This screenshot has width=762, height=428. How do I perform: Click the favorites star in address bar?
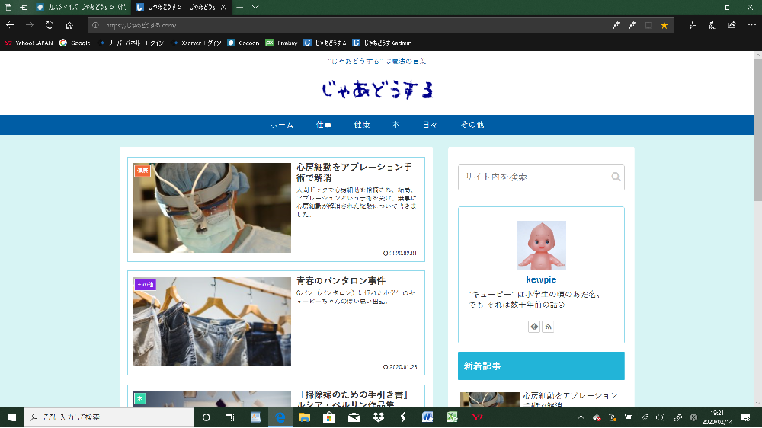coord(664,25)
